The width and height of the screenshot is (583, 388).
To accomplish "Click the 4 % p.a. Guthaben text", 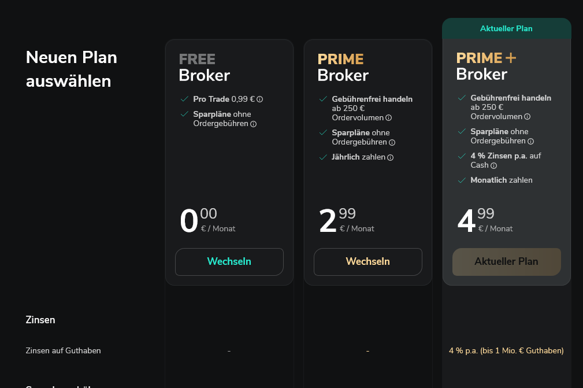I will (x=506, y=350).
